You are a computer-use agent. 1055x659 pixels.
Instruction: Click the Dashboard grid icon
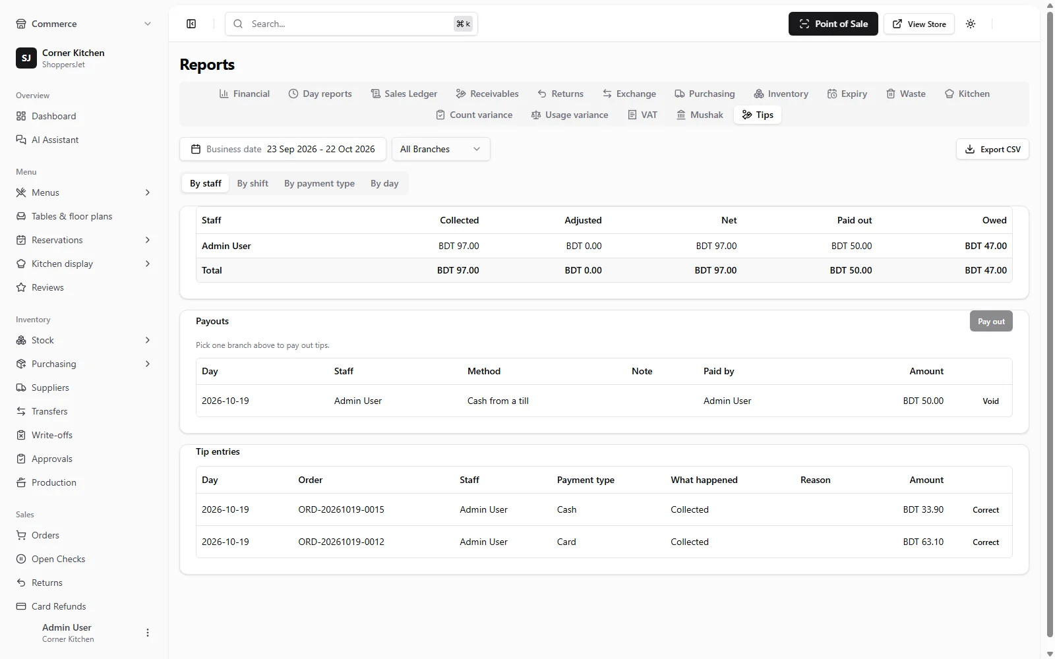pos(21,116)
